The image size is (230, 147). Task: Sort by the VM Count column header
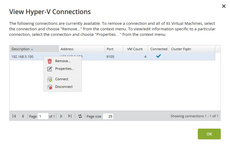tap(135, 49)
